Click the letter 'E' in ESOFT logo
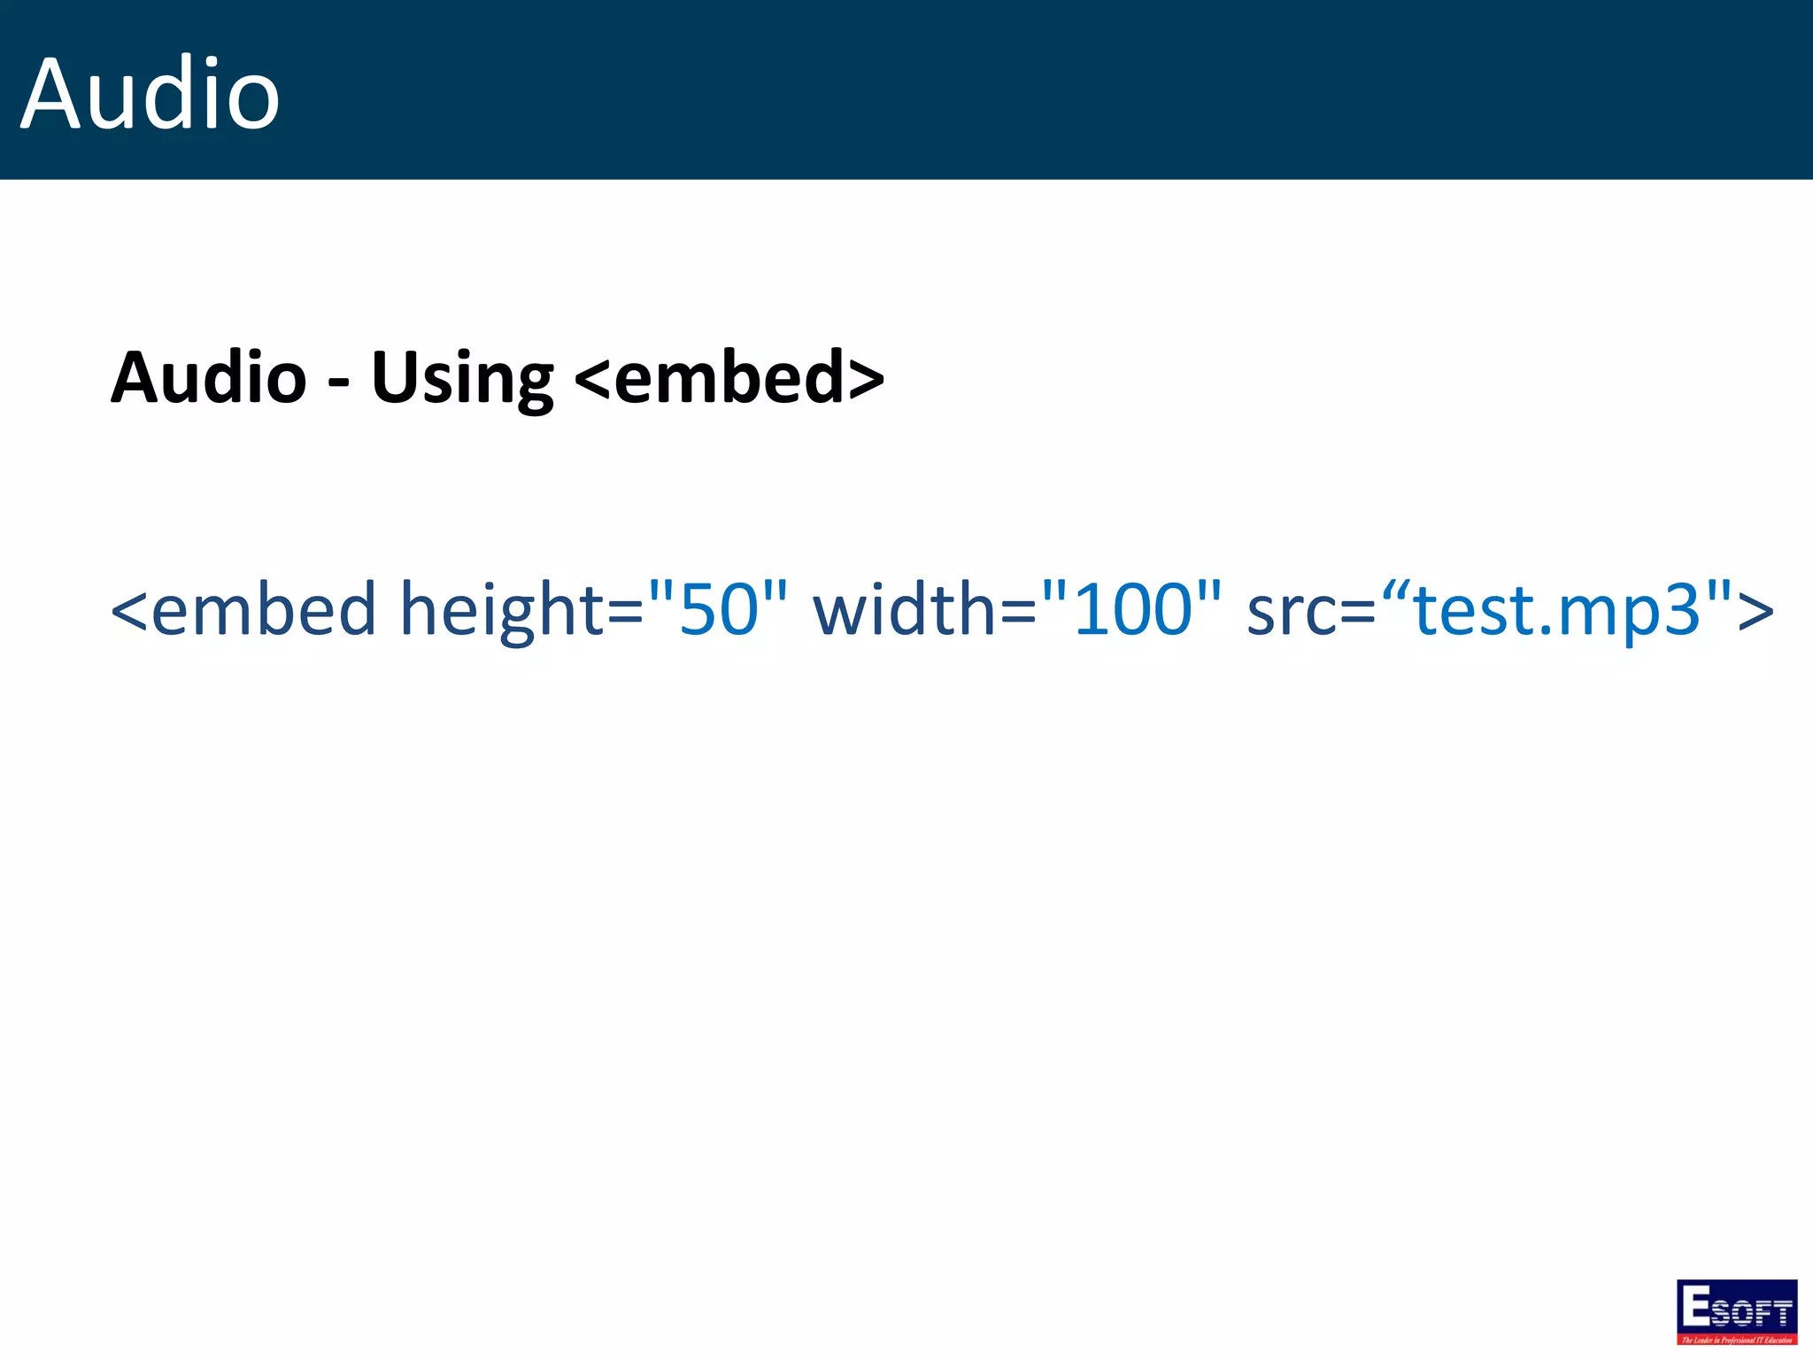The image size is (1813, 1360). (x=1696, y=1306)
